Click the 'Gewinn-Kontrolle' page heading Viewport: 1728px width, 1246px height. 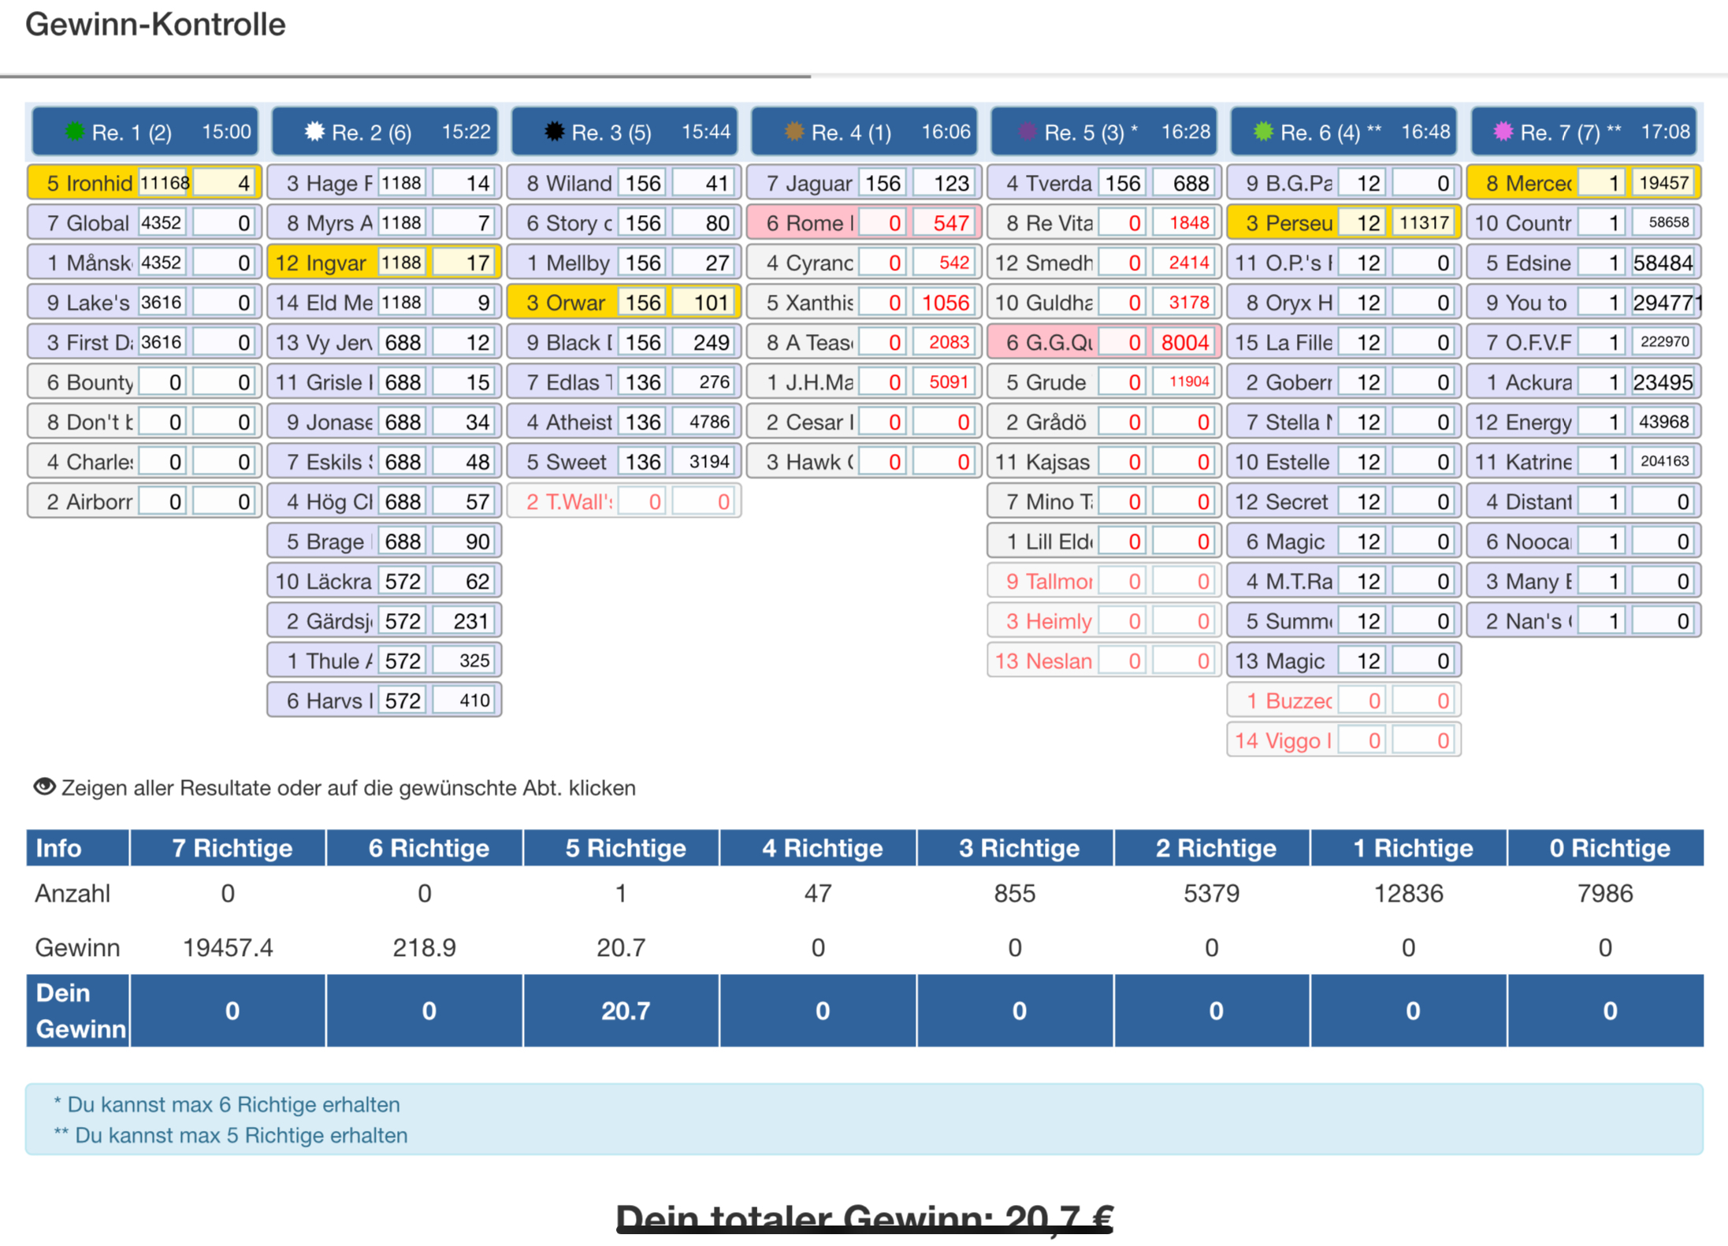[x=155, y=24]
